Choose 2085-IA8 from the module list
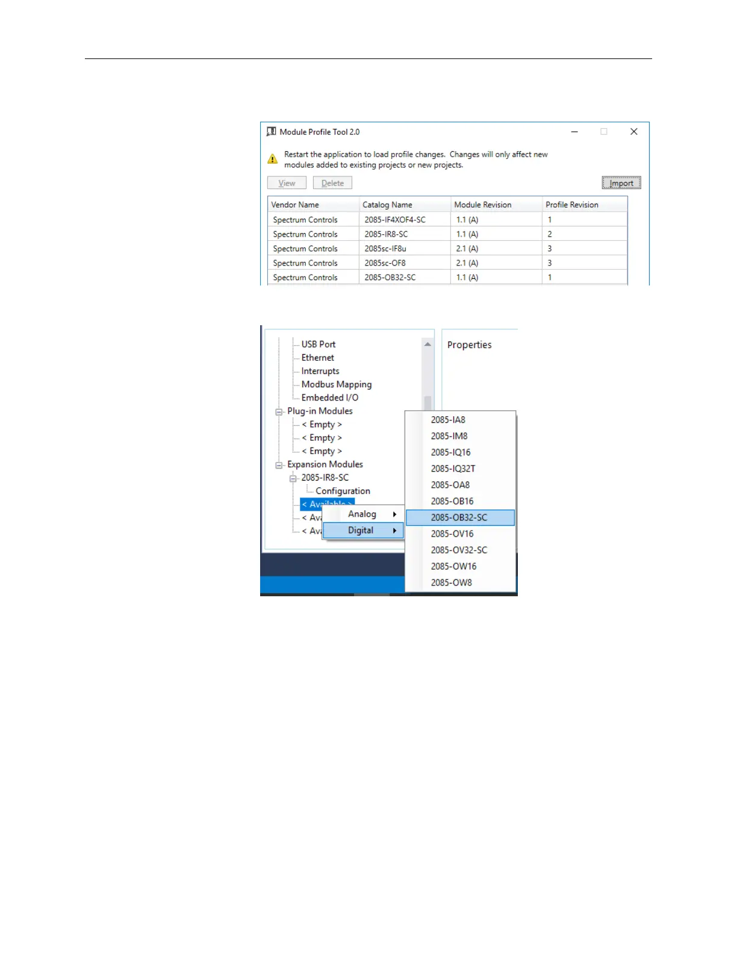Image resolution: width=737 pixels, height=954 pixels. [460, 420]
